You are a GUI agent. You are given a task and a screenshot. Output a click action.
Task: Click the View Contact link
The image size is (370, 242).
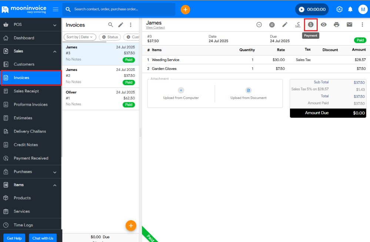pyautogui.click(x=155, y=28)
